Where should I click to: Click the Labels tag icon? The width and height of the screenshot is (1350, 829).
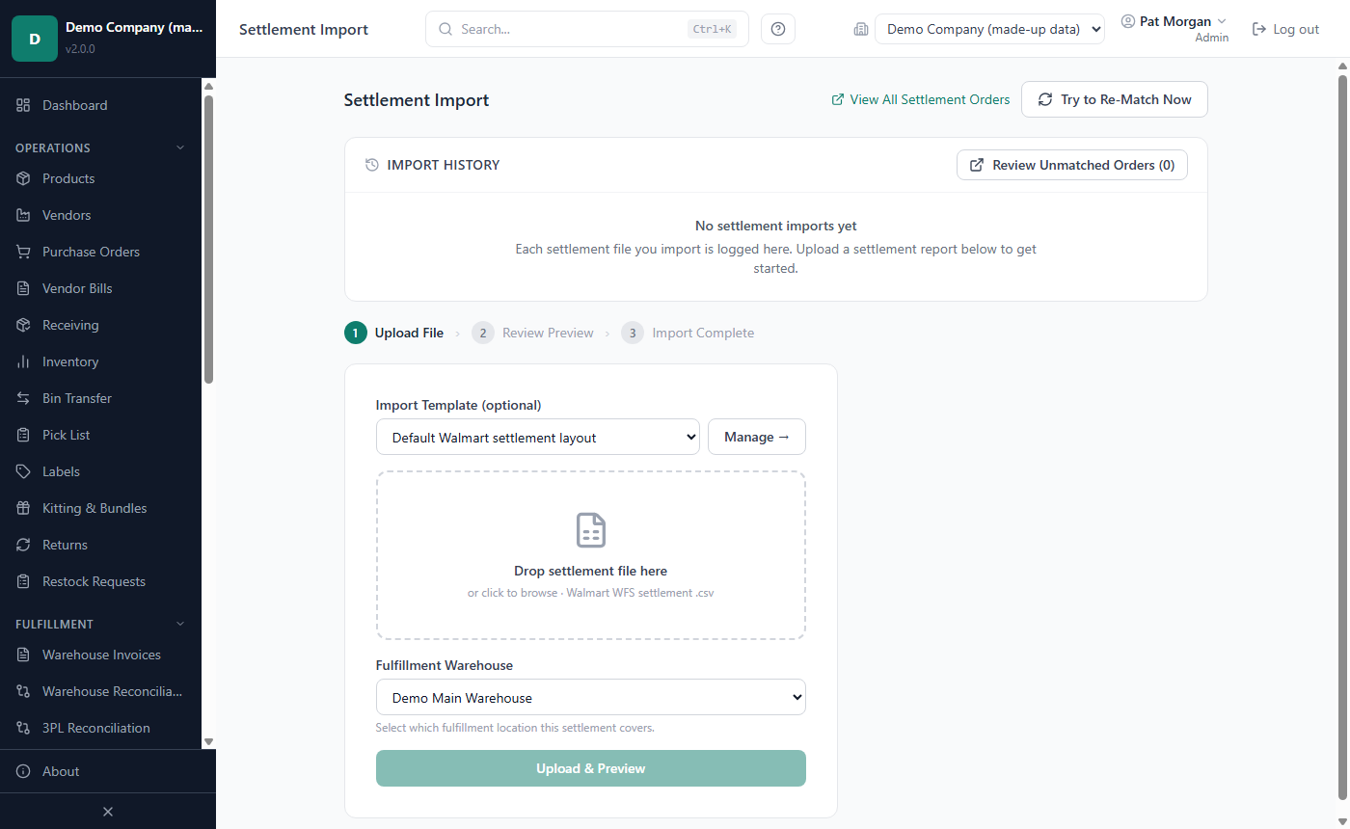click(x=23, y=471)
